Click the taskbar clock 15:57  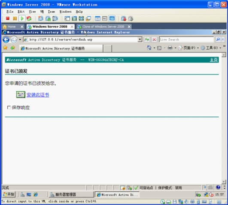[x=219, y=194]
